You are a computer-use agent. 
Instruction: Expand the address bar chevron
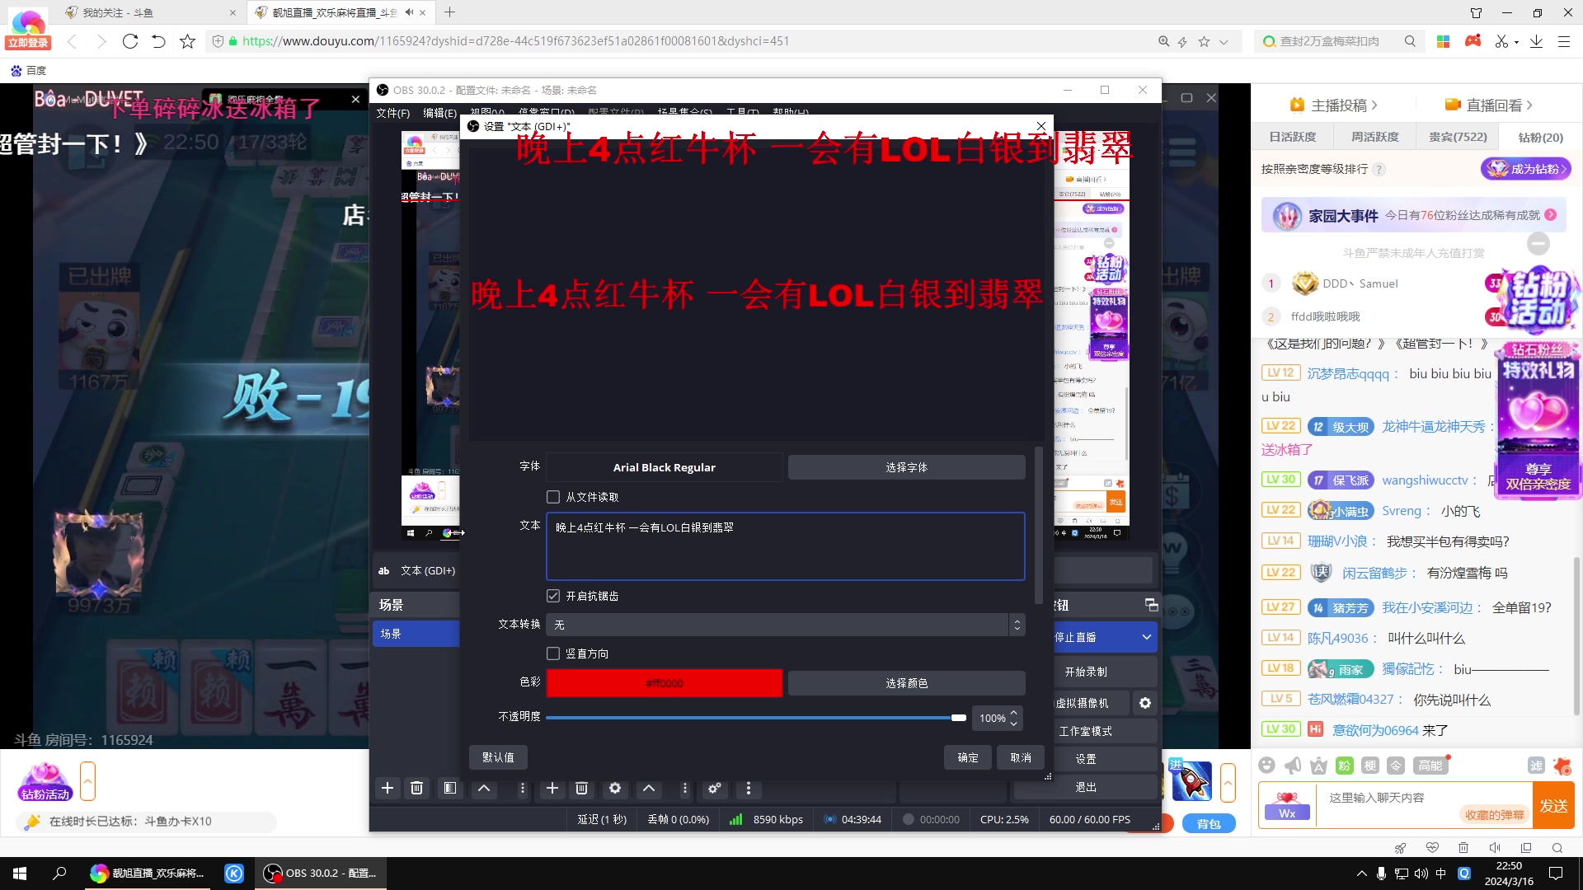(x=1224, y=41)
